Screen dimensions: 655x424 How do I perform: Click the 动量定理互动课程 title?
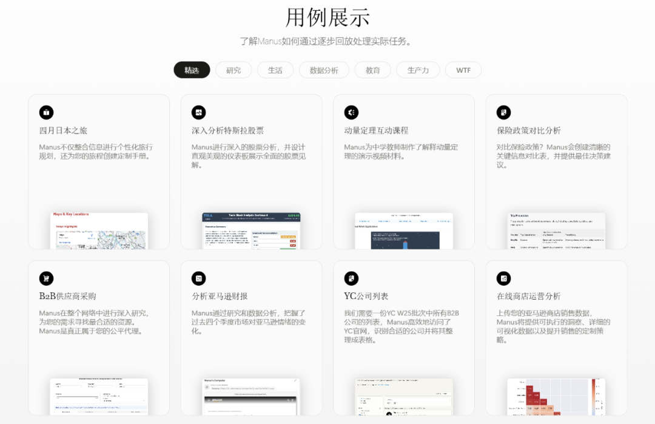pyautogui.click(x=377, y=131)
